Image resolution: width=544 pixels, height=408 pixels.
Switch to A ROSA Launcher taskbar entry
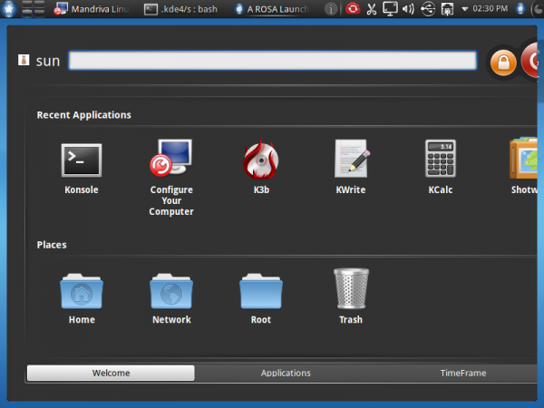click(271, 9)
